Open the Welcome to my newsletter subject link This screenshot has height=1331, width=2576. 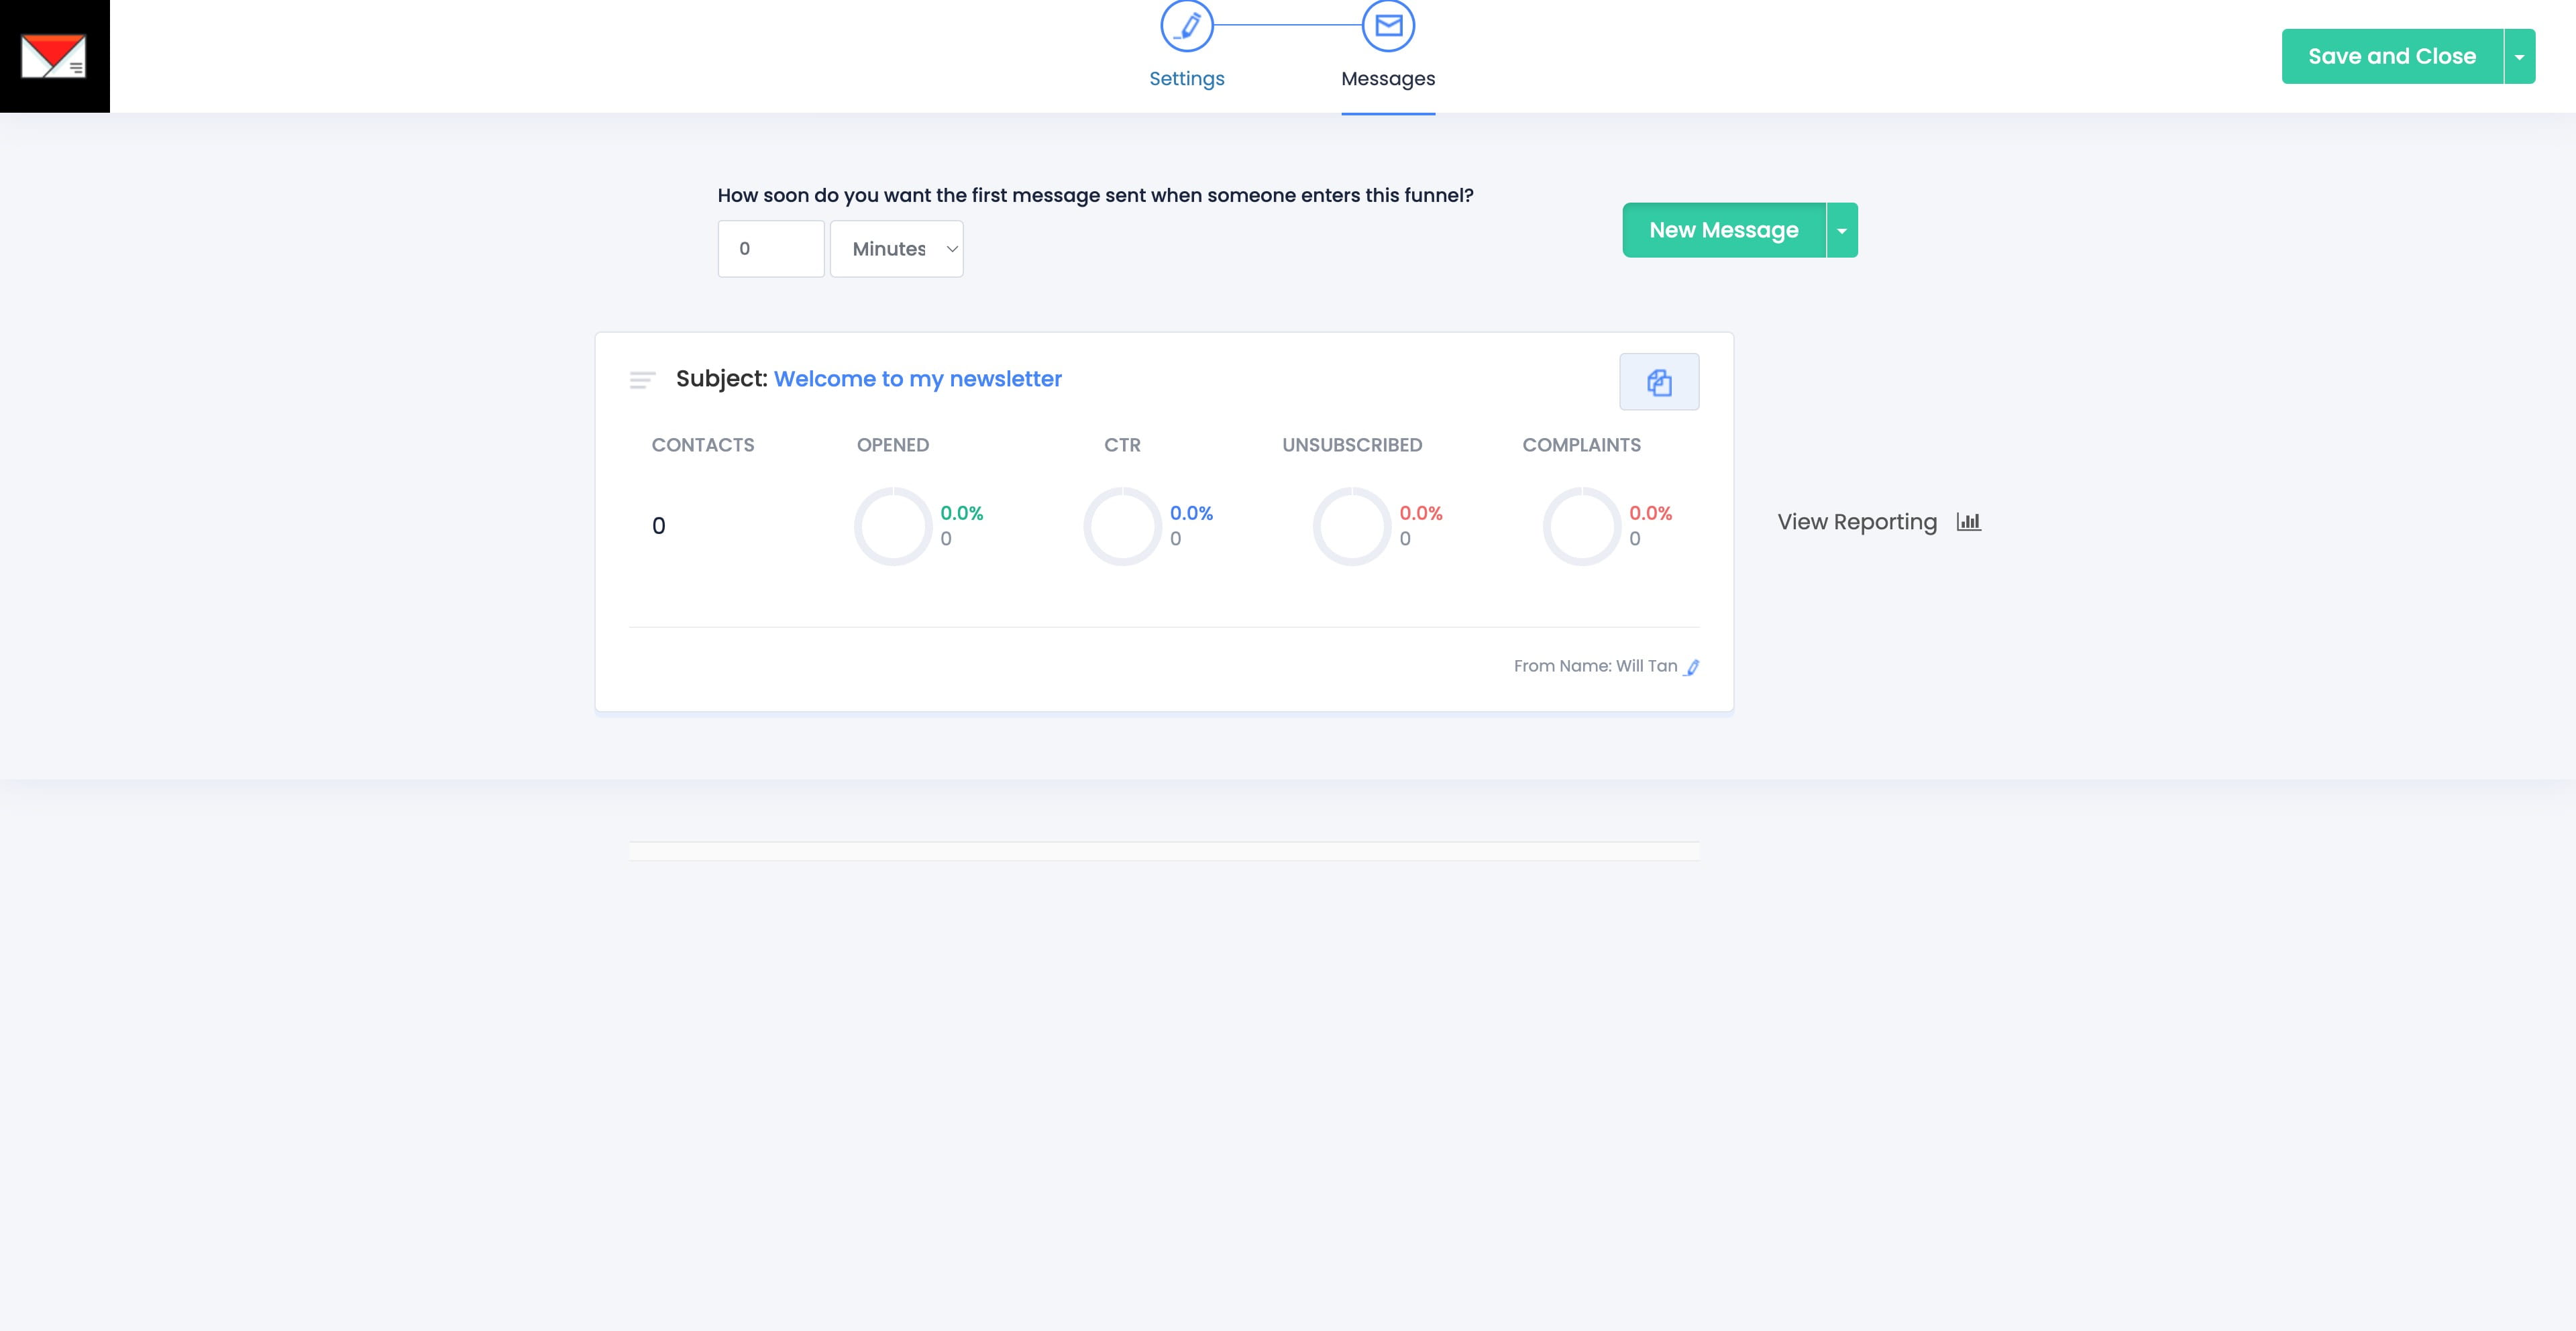917,379
